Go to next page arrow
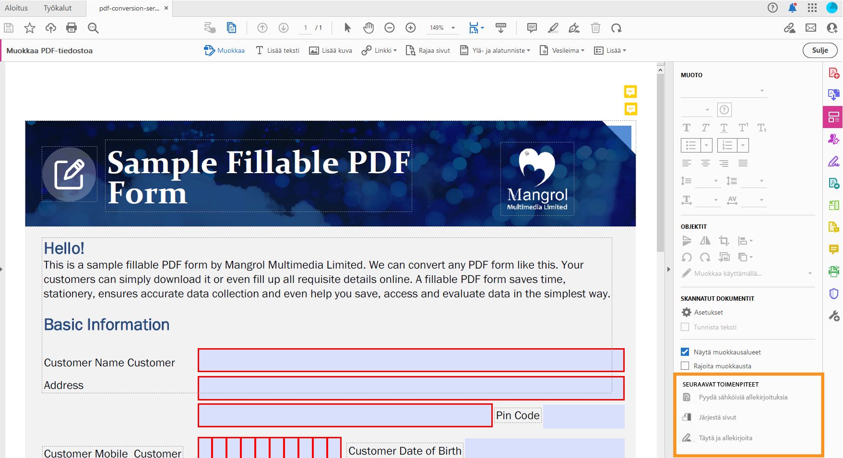The height and width of the screenshot is (458, 843). pos(284,28)
